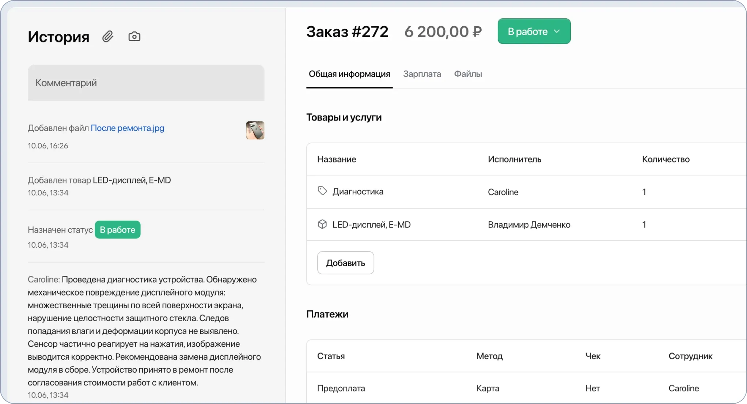Select the Диагностика service row name
Screen dimensions: 747x404
pyautogui.click(x=358, y=192)
